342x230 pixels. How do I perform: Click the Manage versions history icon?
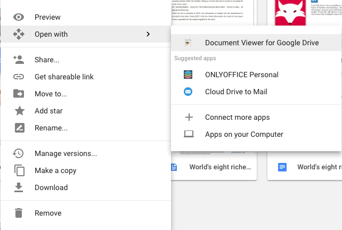point(19,153)
